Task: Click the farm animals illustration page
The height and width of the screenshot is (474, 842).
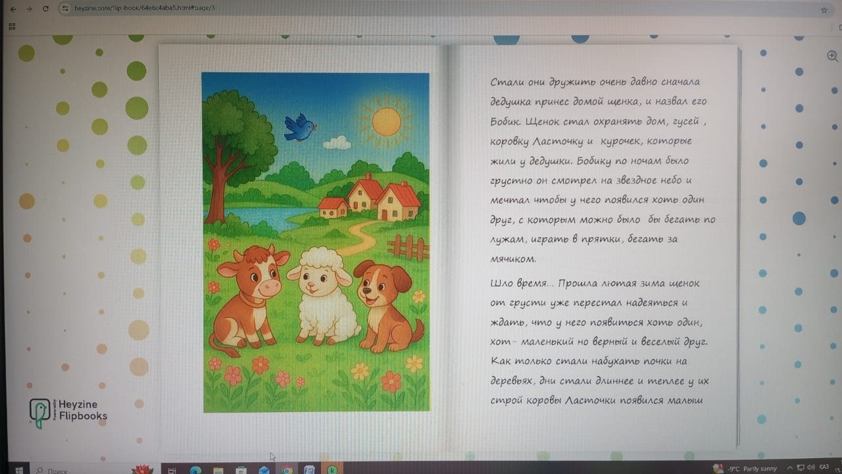Action: pos(316,242)
